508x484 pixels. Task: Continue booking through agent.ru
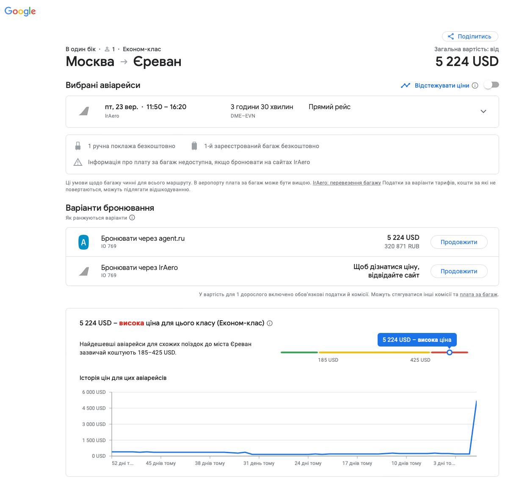click(x=459, y=242)
